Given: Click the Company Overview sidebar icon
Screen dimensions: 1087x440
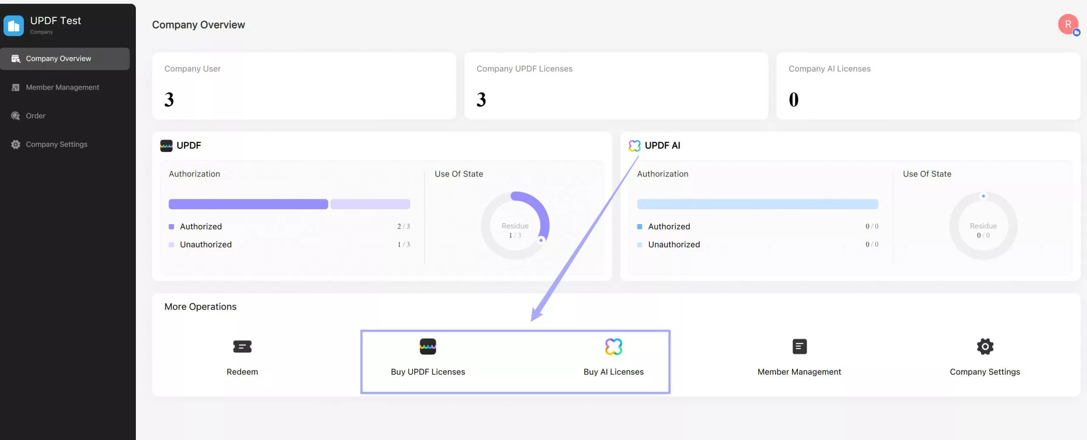Looking at the screenshot, I should pos(16,59).
